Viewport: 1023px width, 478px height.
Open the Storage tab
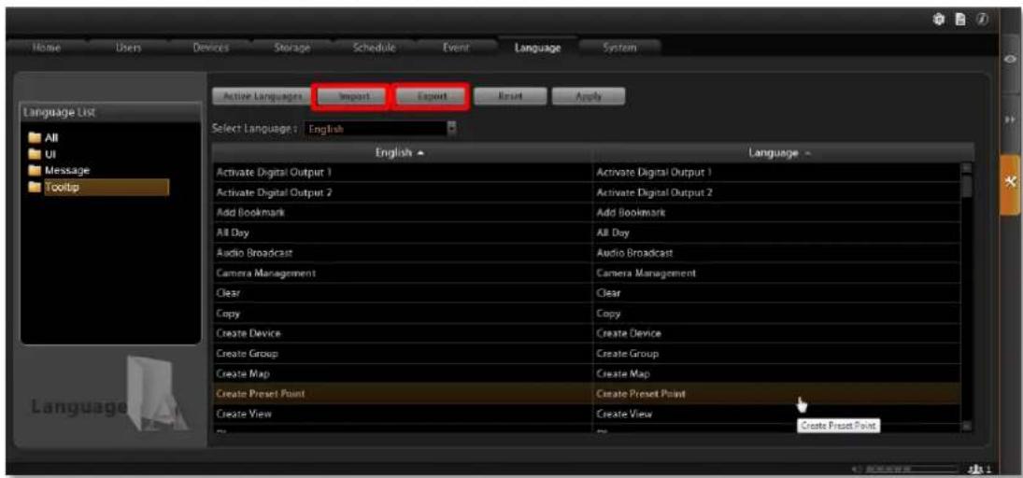click(x=291, y=48)
